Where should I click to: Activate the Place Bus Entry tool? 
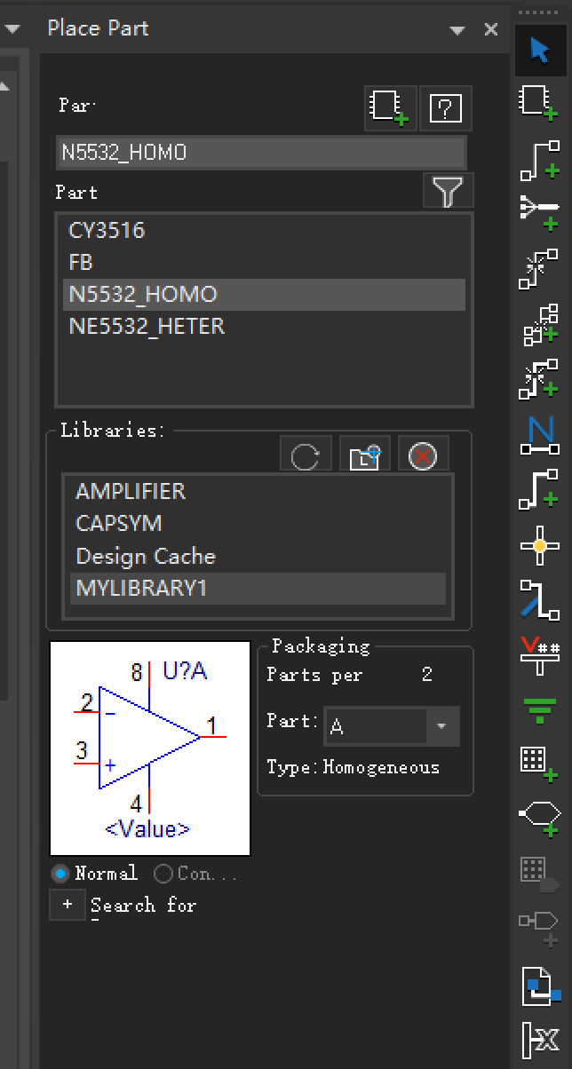coord(539,598)
